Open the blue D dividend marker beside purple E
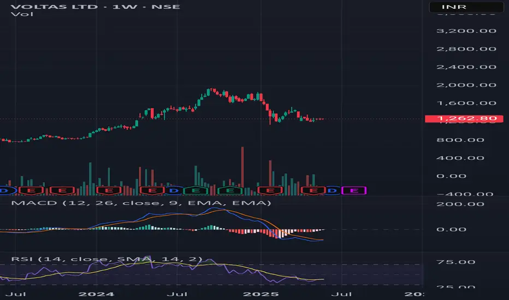Screen dimensions: 509x300 coord(332,190)
